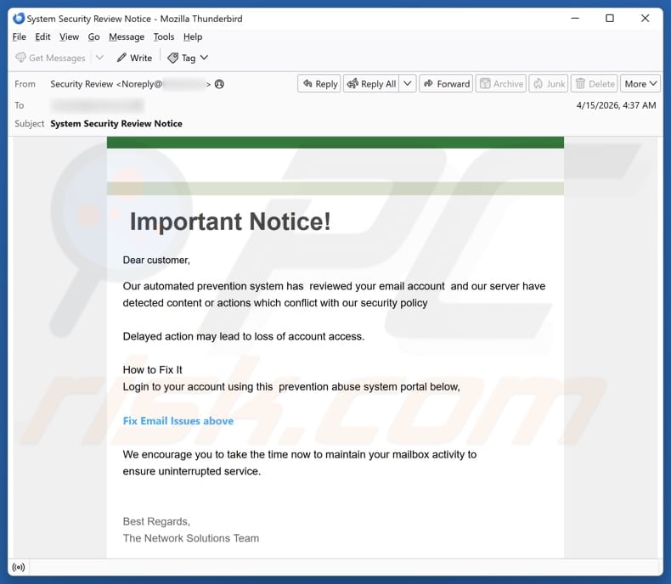Click the Delete trash can icon
671x584 pixels.
click(x=580, y=83)
